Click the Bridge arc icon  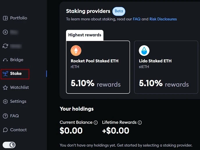tap(5, 60)
